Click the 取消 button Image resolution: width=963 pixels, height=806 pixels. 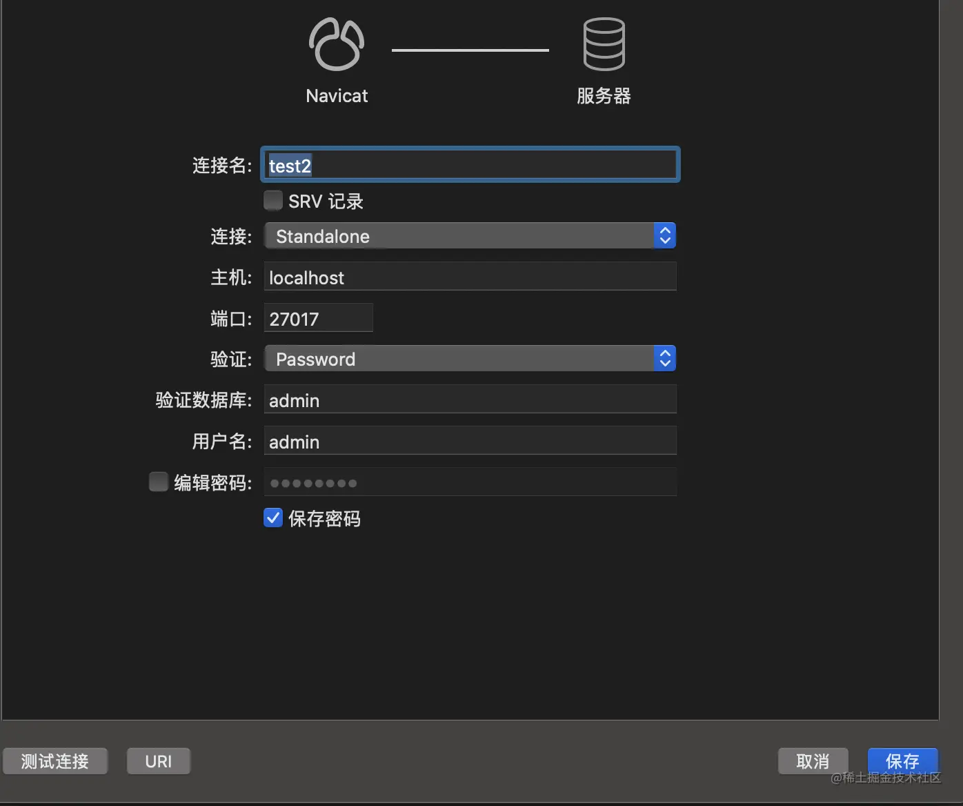[813, 761]
